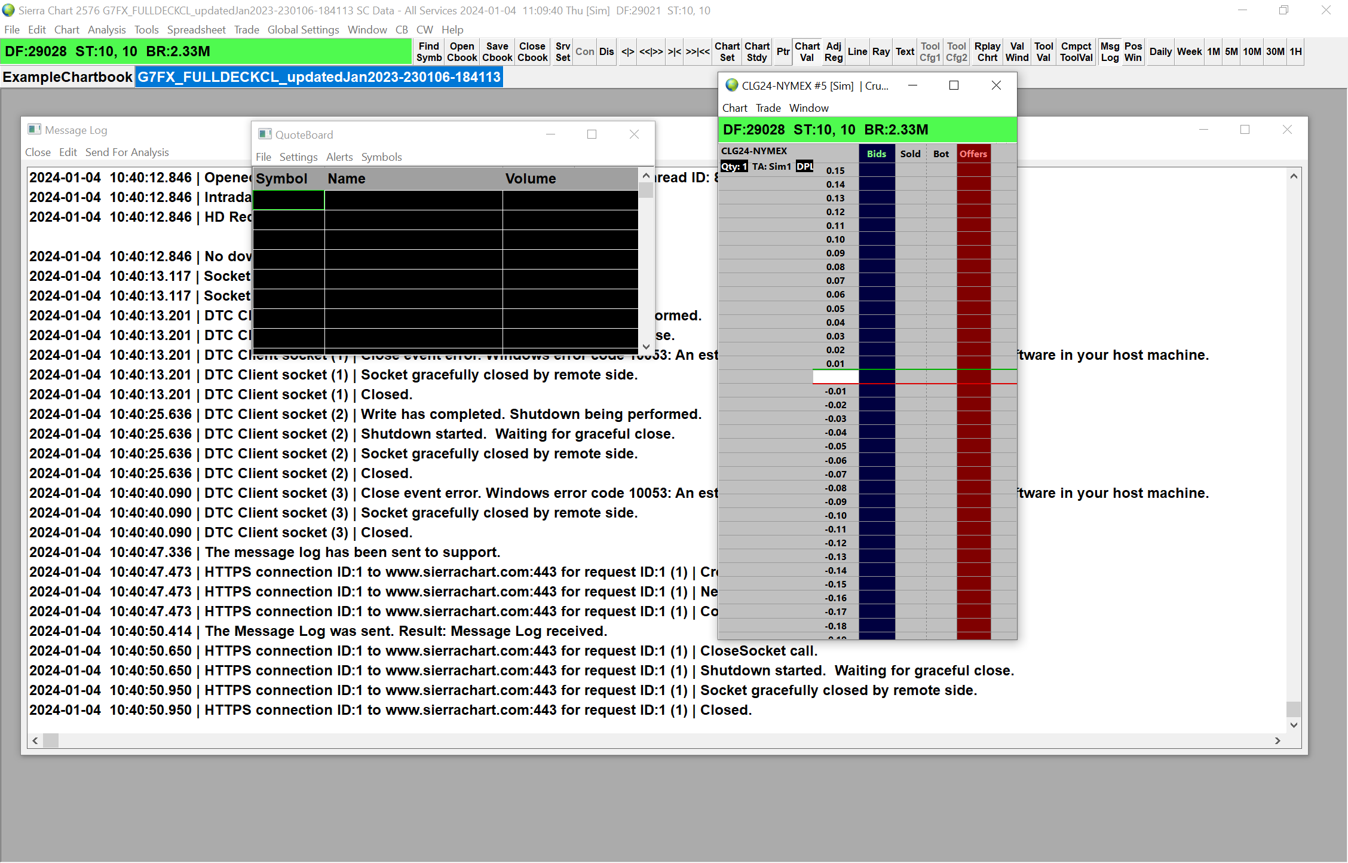Activate the Ray drawing tool

(x=881, y=52)
